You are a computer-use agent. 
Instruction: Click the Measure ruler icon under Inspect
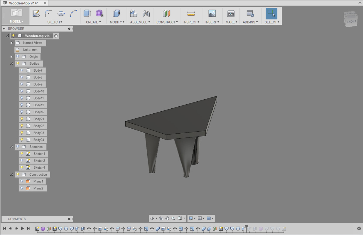pos(191,14)
